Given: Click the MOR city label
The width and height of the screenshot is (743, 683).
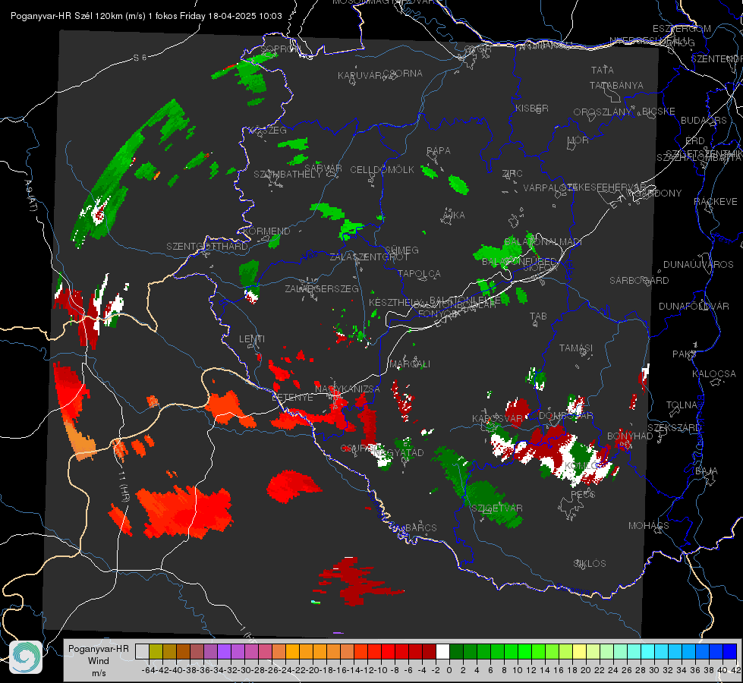Looking at the screenshot, I should 578,140.
